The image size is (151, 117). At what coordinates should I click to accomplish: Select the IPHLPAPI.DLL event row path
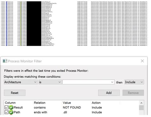pyautogui.click(x=47, y=12)
